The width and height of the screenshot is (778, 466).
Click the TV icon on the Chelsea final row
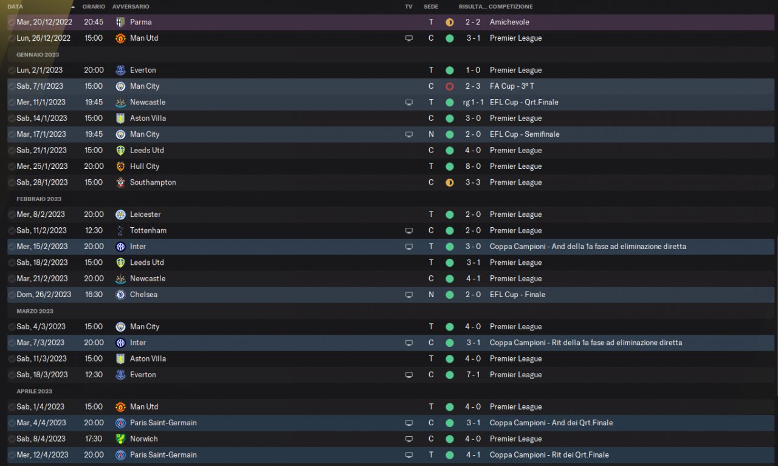tap(409, 295)
